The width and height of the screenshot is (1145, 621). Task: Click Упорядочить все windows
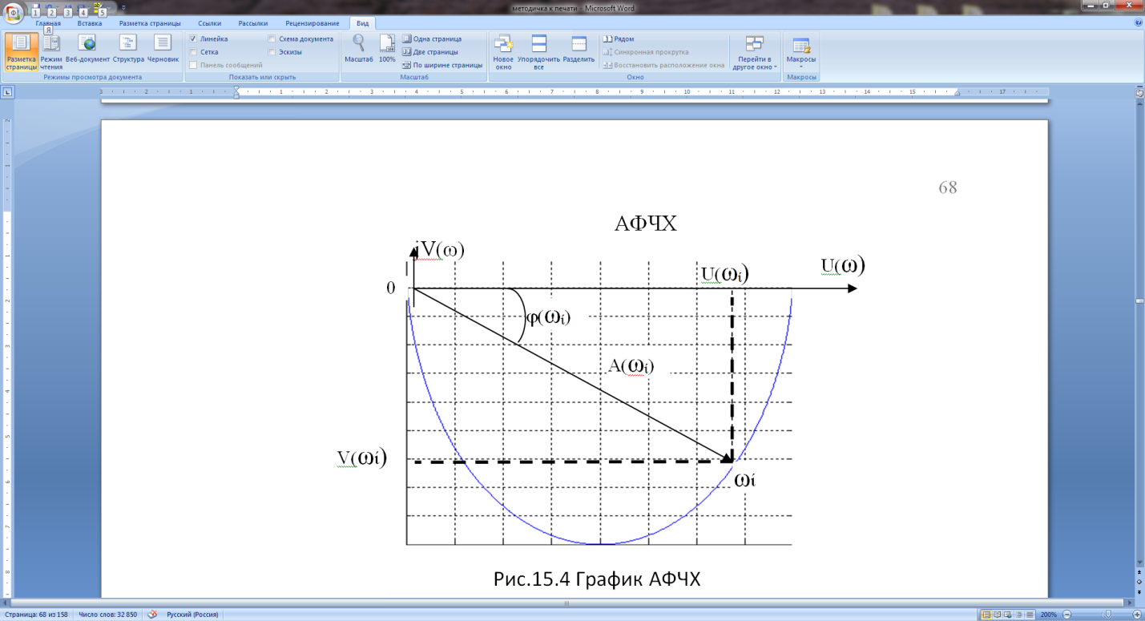538,52
